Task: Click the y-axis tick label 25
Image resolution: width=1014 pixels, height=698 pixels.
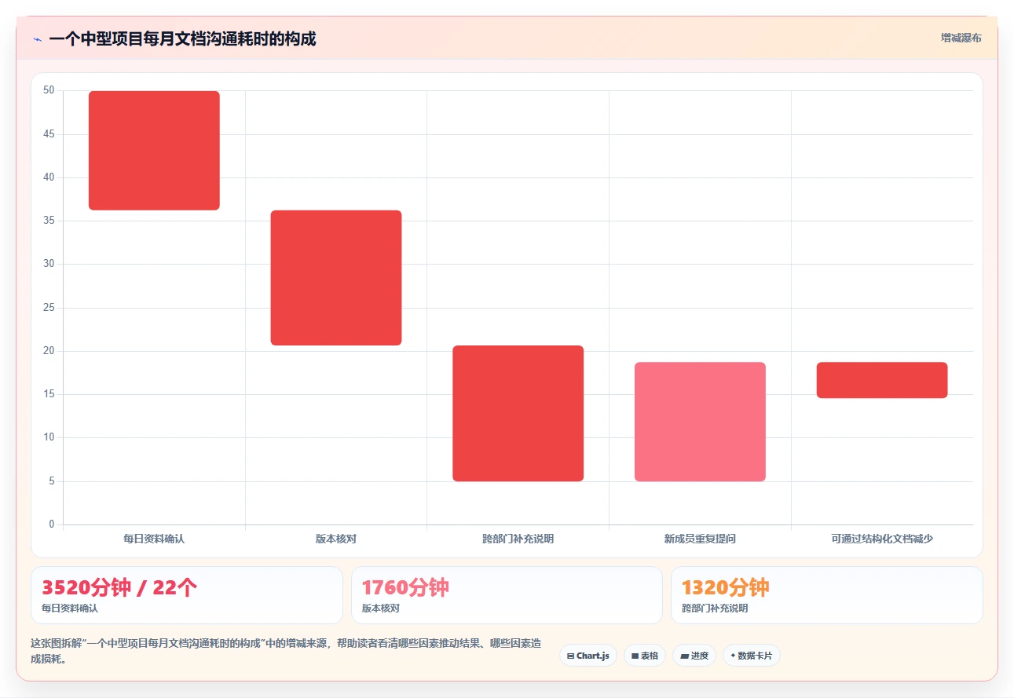Action: (49, 308)
